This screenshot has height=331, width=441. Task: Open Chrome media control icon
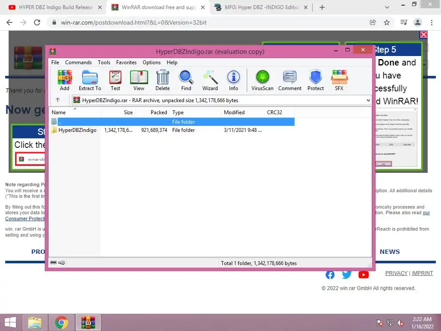point(404,22)
